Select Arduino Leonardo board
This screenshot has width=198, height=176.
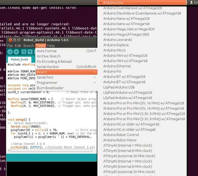[x=142, y=40]
